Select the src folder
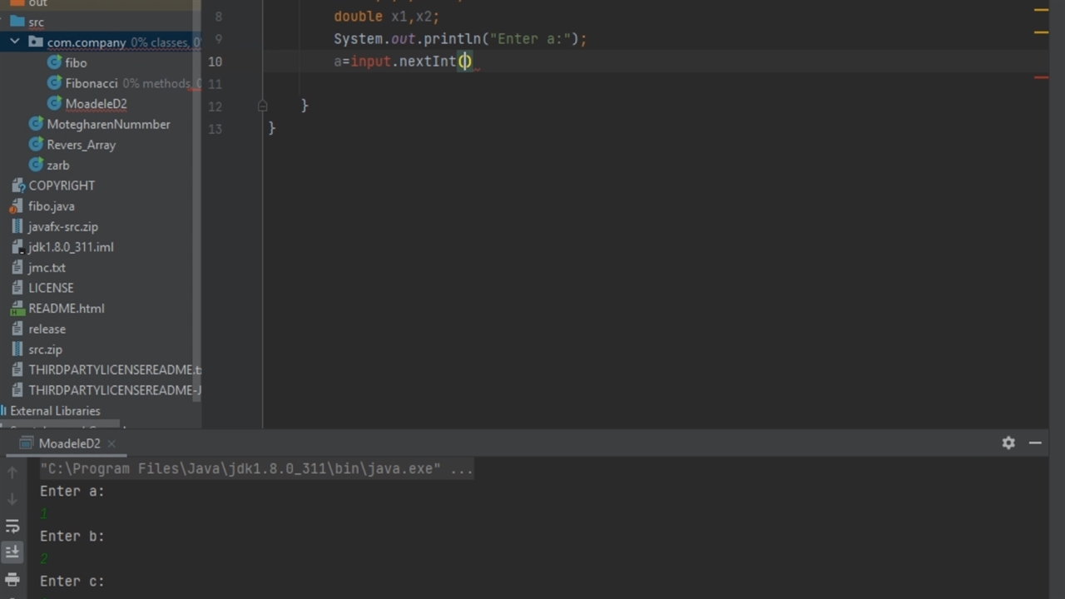 36,22
